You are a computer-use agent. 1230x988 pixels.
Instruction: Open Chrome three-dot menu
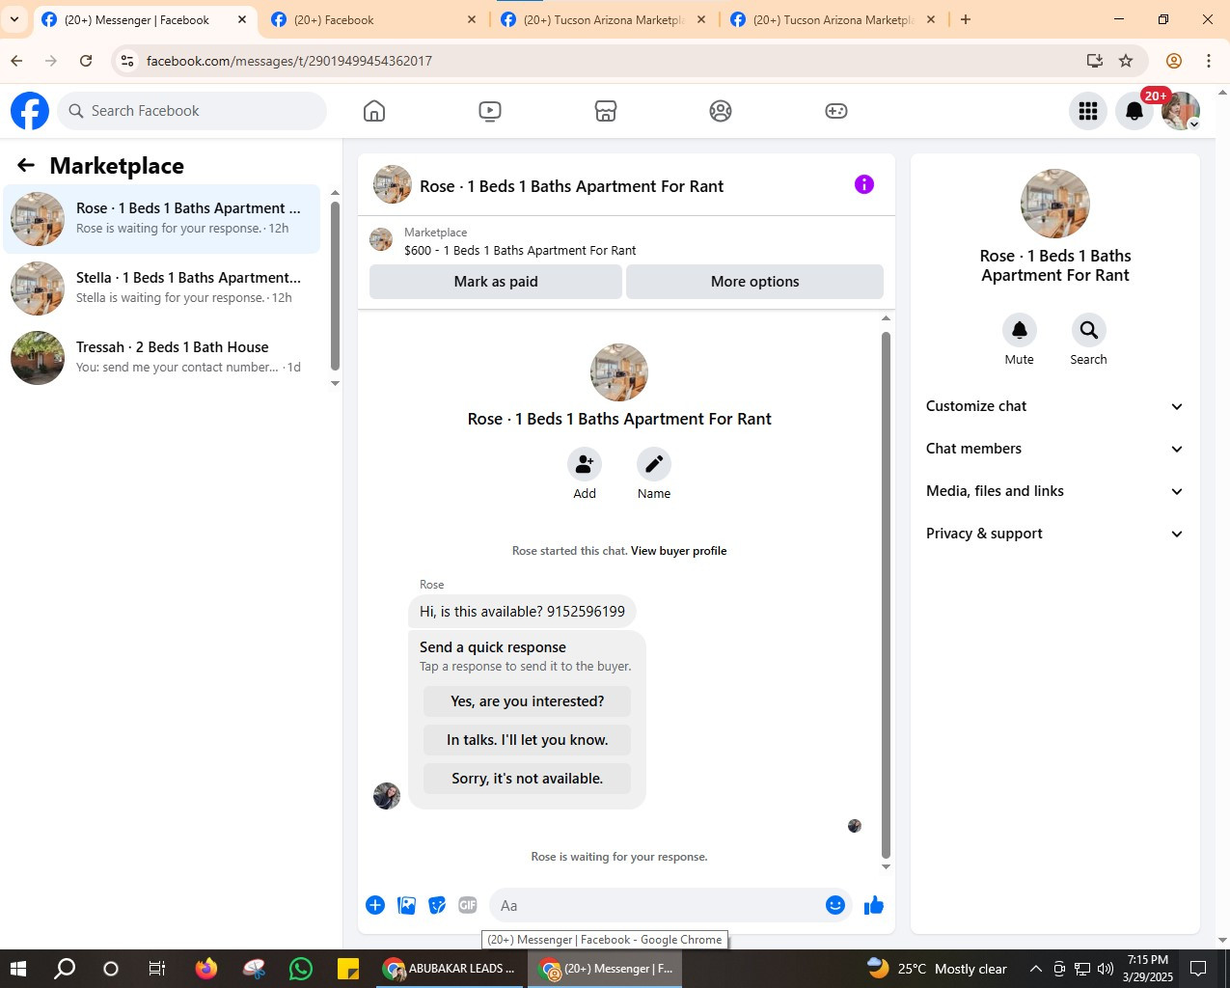[x=1209, y=61]
